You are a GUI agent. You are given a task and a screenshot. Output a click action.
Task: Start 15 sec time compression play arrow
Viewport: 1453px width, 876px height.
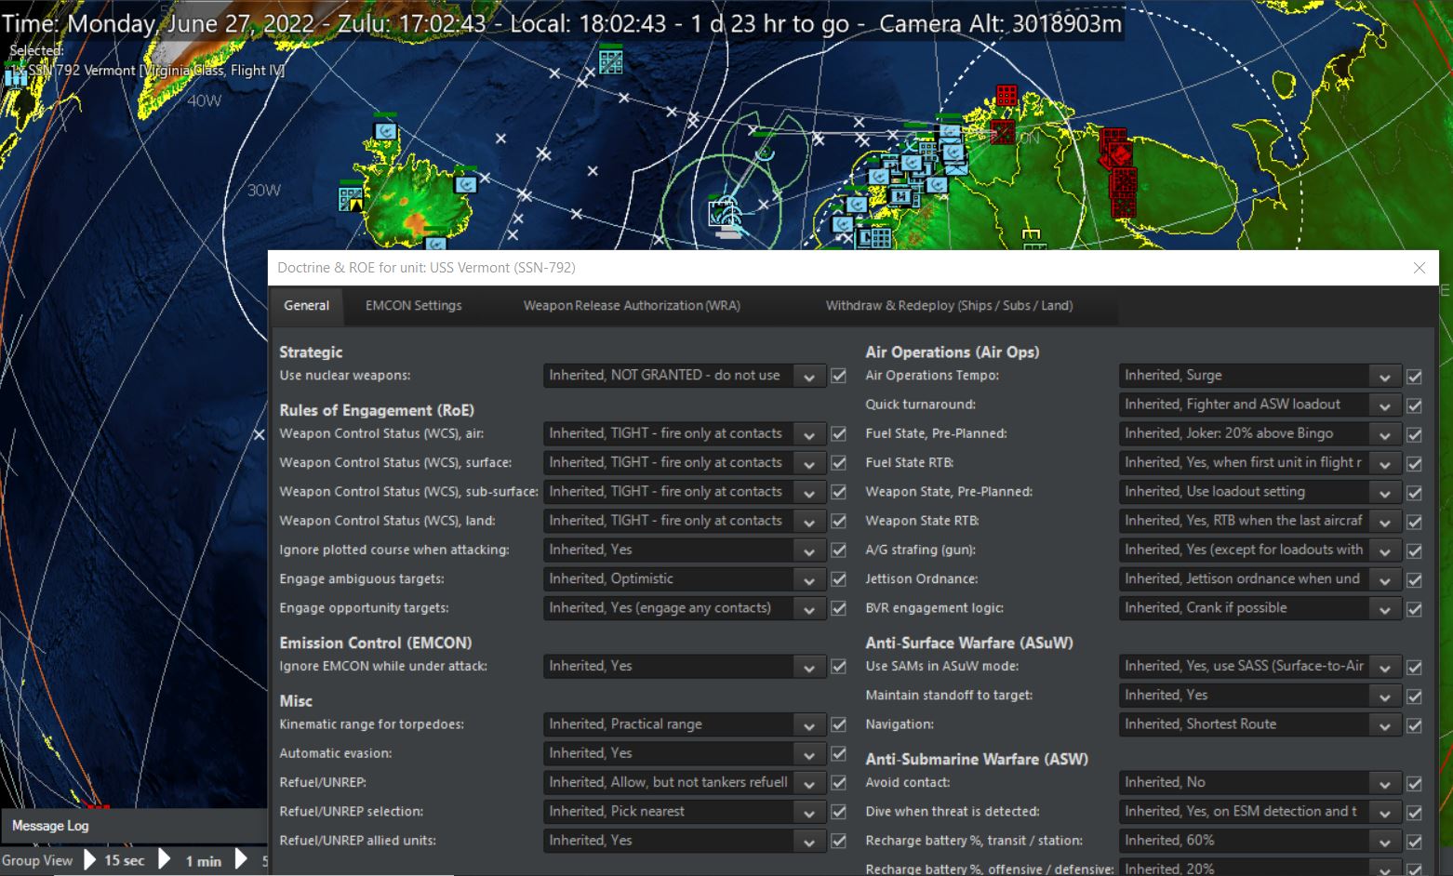(90, 860)
